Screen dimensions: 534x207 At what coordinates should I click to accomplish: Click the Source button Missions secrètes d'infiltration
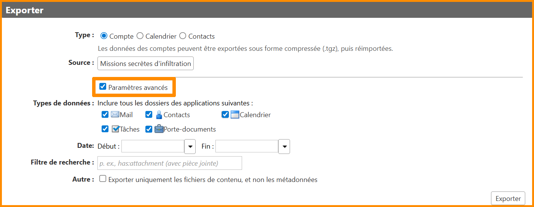pyautogui.click(x=145, y=63)
